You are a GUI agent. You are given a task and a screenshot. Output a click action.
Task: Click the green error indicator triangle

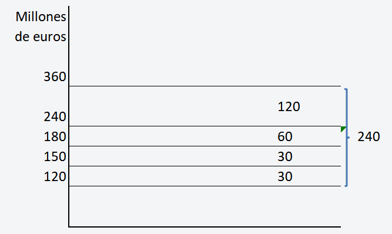click(343, 129)
